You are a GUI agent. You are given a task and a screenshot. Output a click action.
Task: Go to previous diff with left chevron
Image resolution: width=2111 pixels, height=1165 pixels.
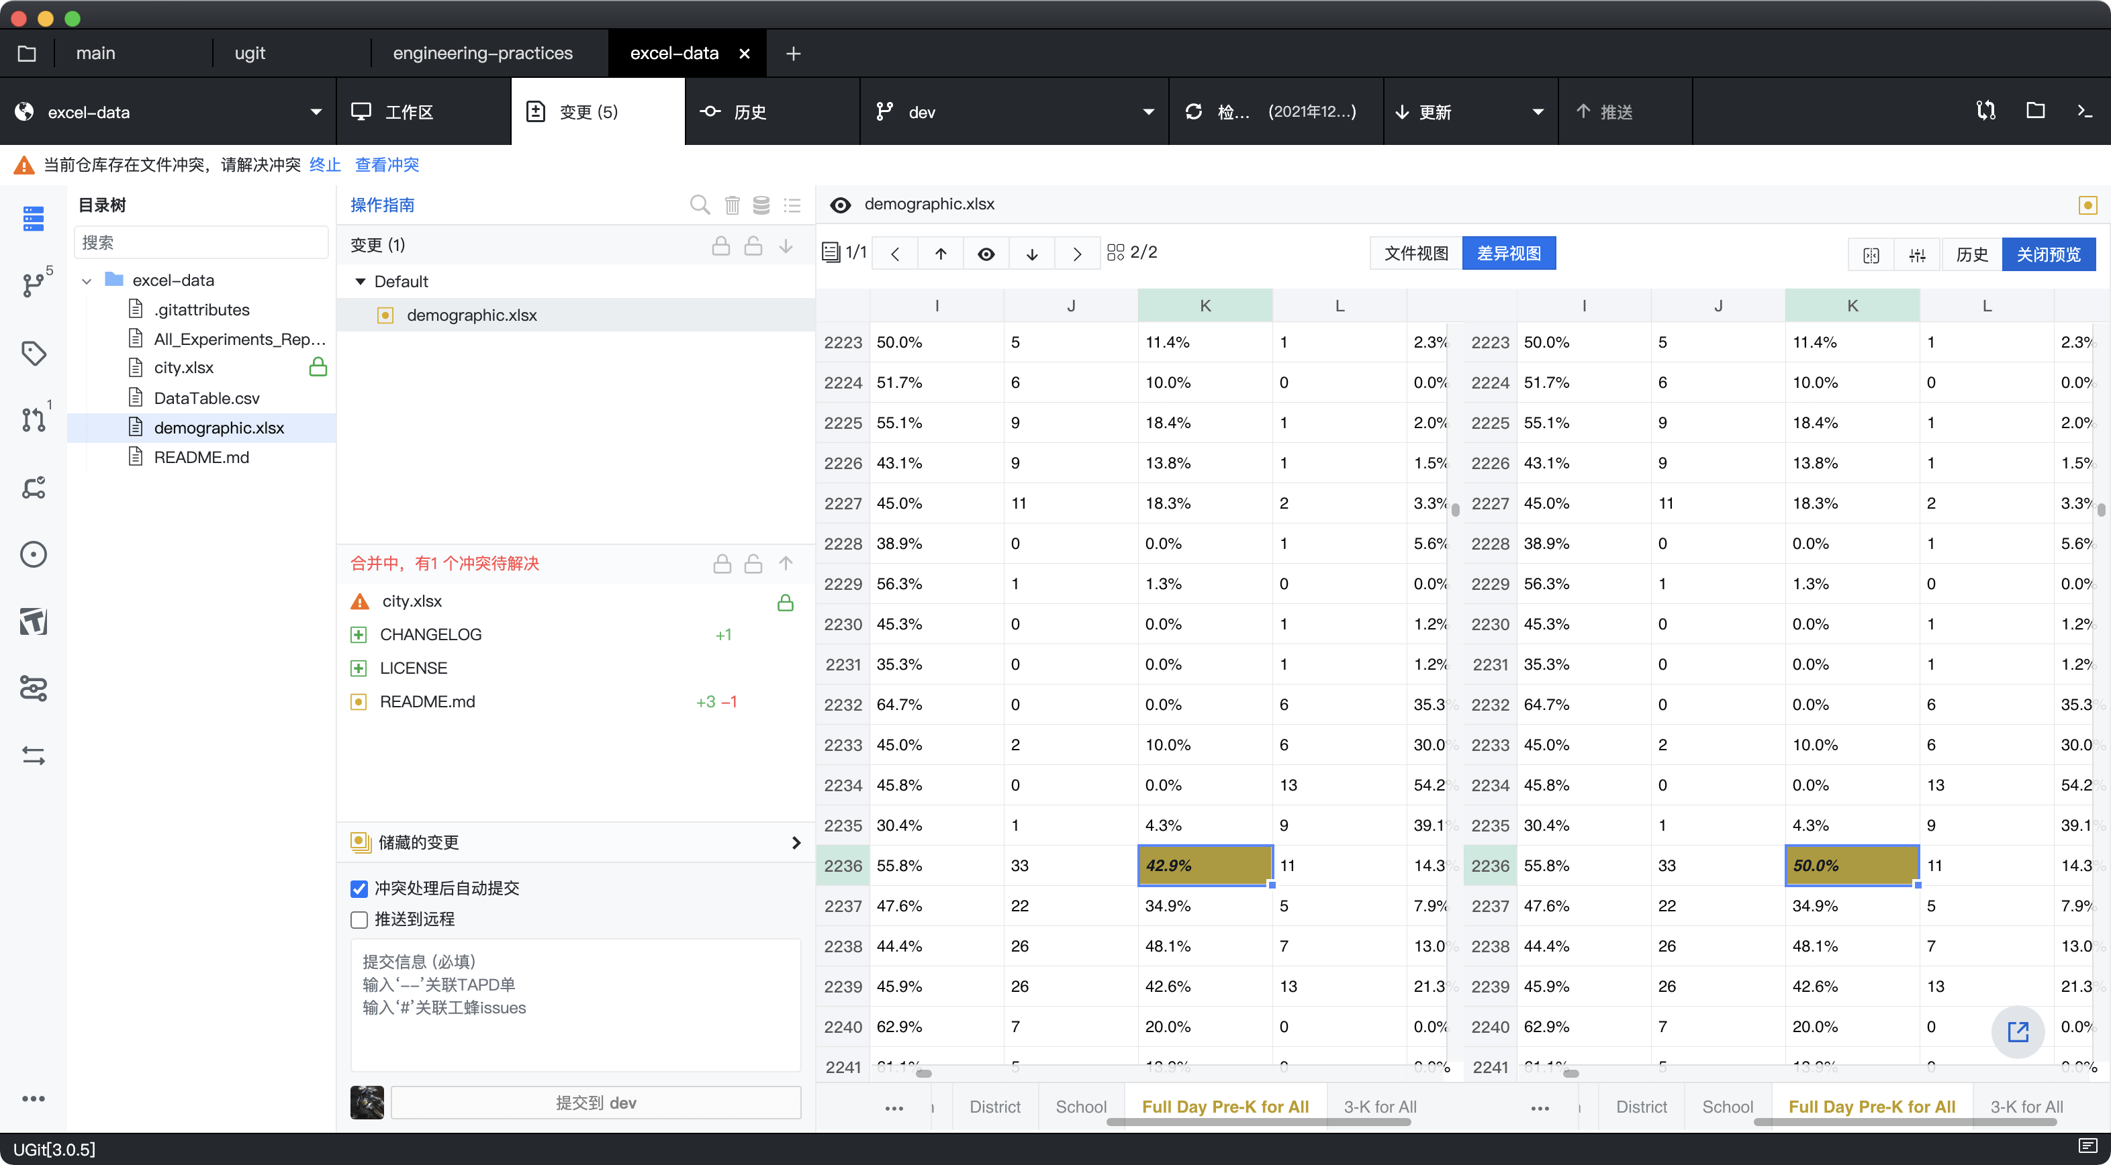point(895,253)
